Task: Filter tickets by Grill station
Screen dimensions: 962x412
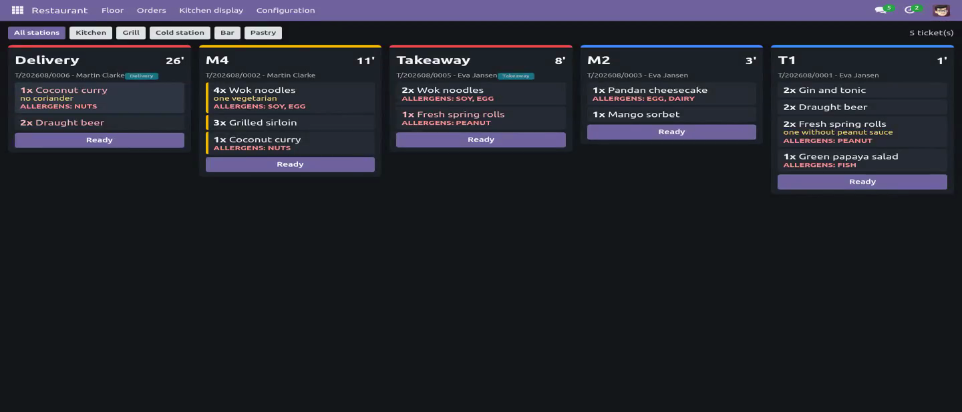Action: (x=131, y=33)
